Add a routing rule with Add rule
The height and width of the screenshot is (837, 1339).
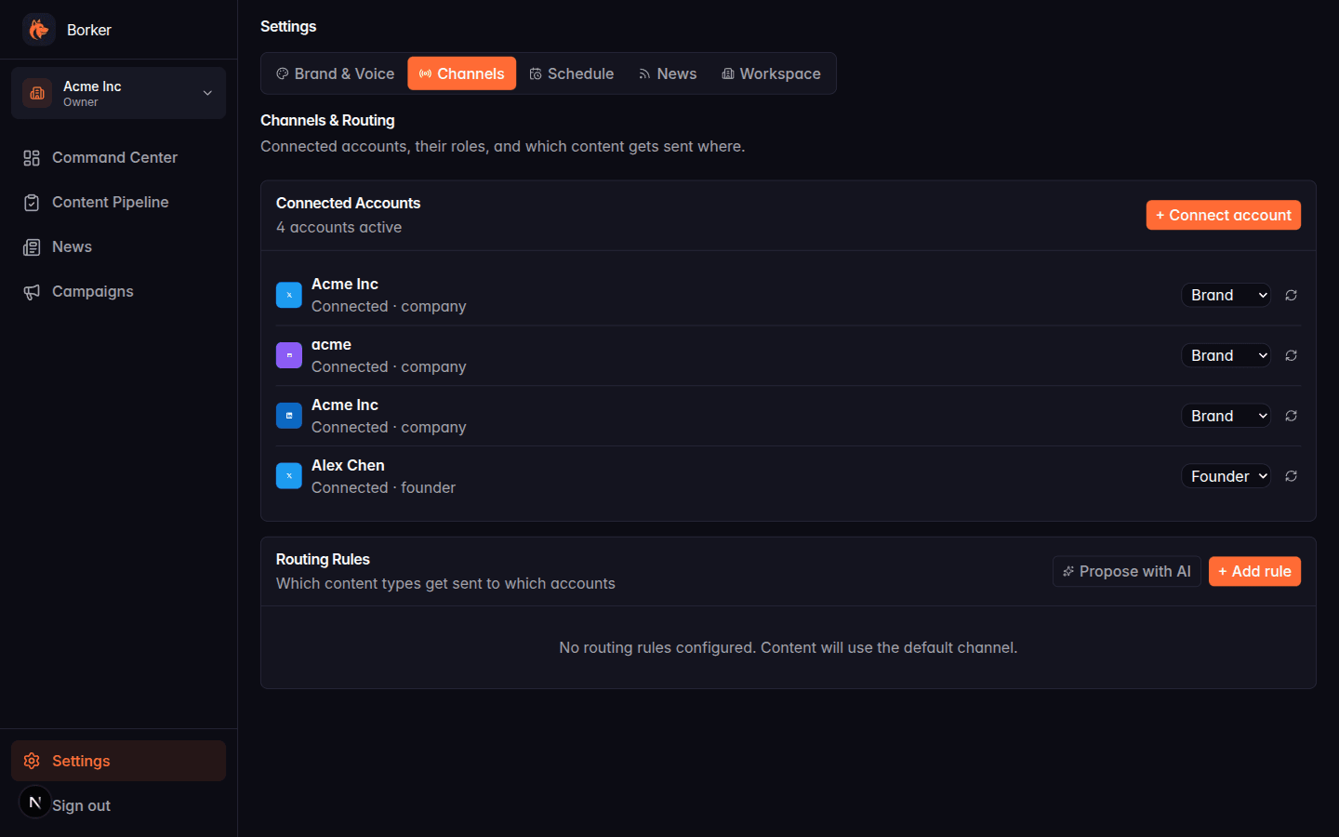click(x=1254, y=571)
